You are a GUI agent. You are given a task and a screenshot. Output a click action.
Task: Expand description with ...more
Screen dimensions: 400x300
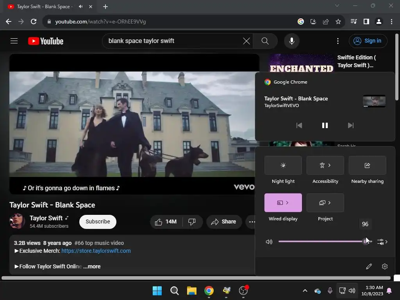(92, 266)
